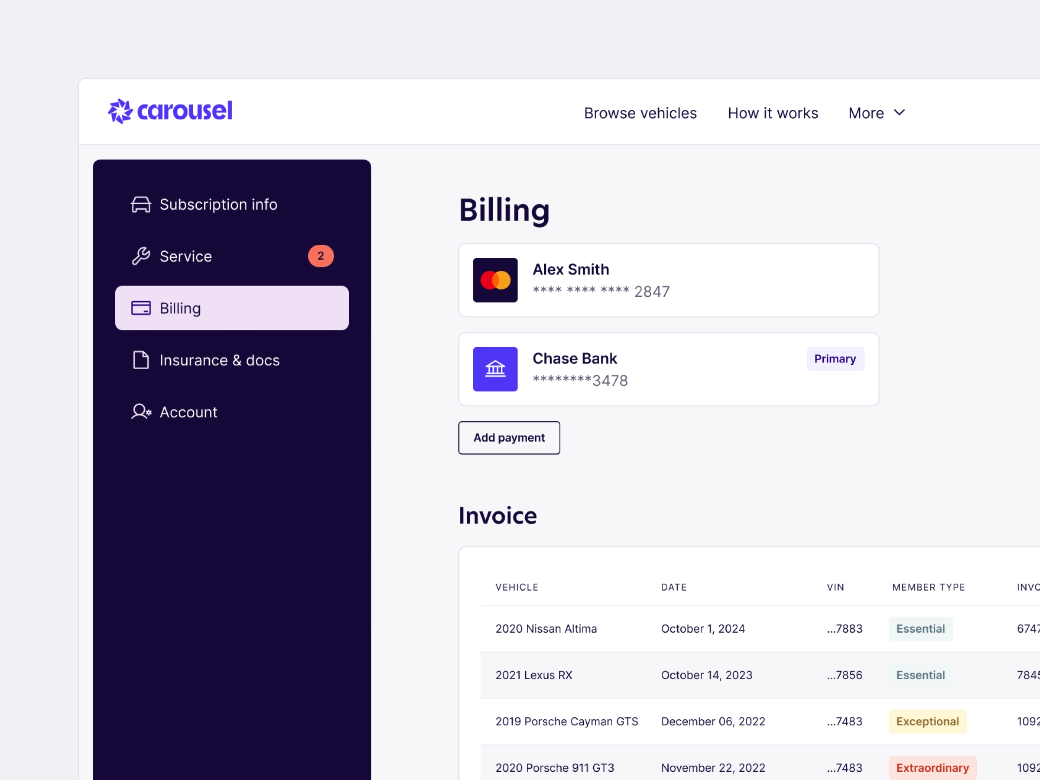This screenshot has width=1040, height=780.
Task: Click the bank building icon for Chase Bank
Action: 495,369
